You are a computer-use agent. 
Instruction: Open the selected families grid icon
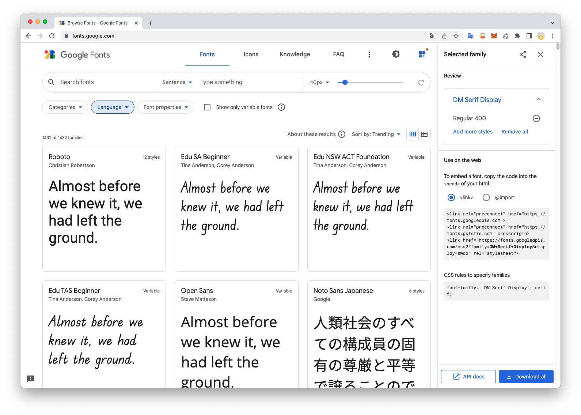click(x=422, y=54)
